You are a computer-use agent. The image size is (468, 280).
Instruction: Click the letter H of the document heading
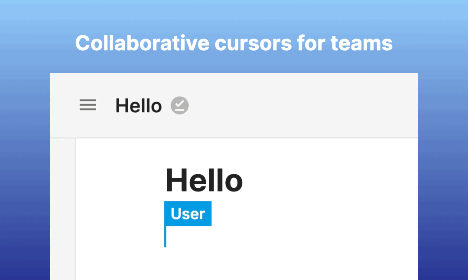tap(176, 180)
